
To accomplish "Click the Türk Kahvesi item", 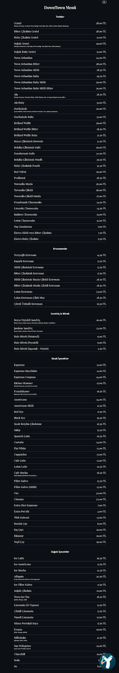I will tap(60, 517).
